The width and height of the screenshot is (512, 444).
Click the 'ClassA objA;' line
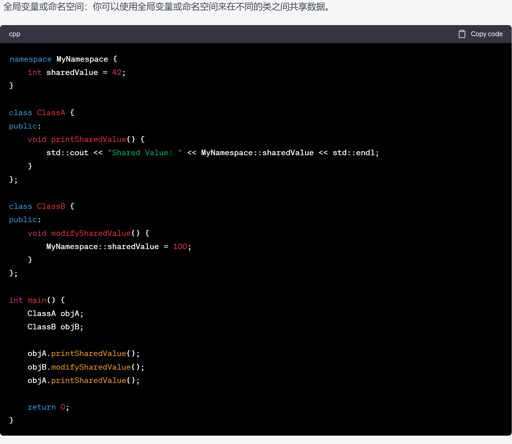pos(56,314)
